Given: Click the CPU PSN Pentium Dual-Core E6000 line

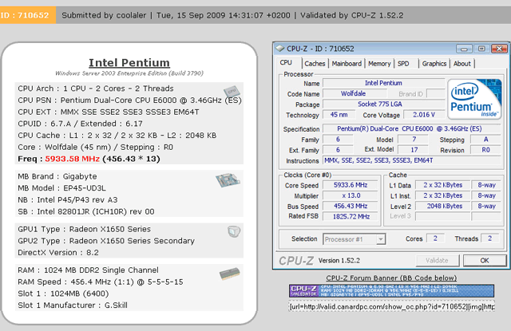Looking at the screenshot, I should (129, 100).
